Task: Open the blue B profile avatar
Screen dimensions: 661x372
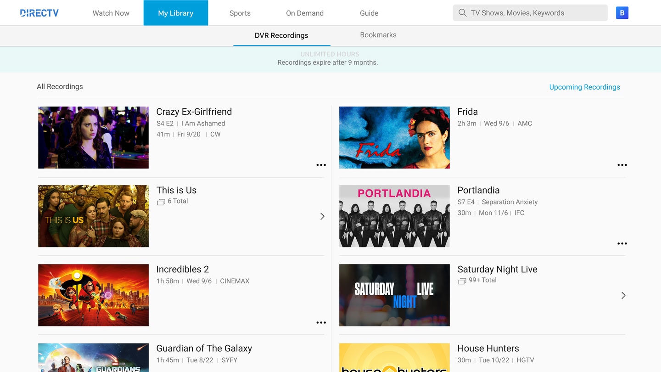Action: 622,13
